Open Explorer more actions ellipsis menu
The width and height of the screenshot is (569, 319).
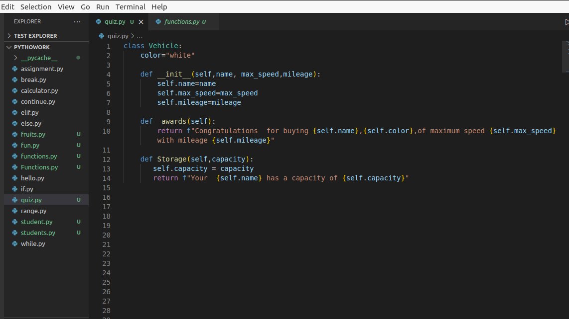[77, 22]
